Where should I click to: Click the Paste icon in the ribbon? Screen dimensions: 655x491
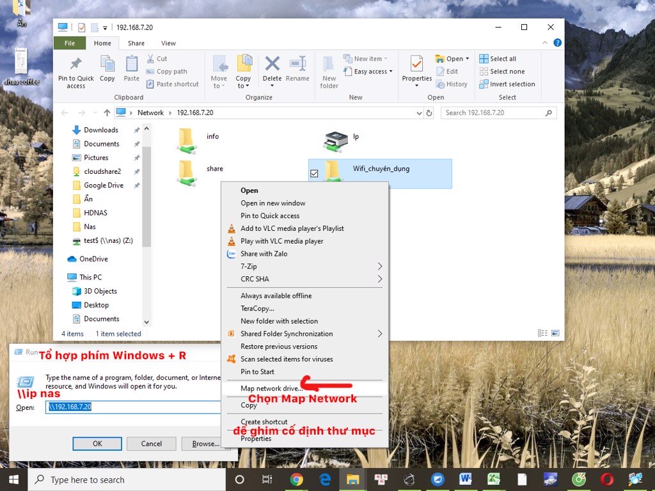[x=132, y=69]
